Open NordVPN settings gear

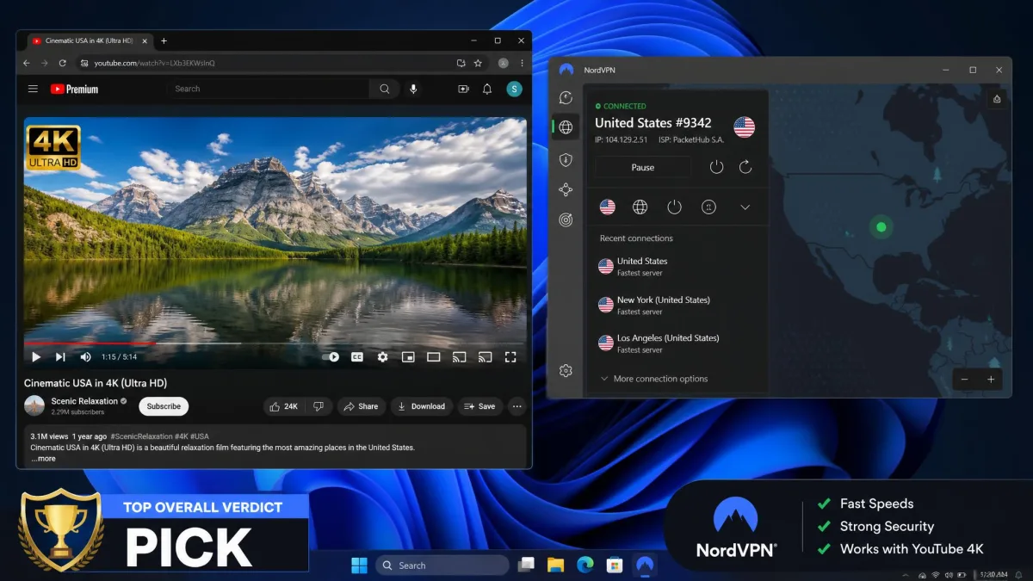coord(566,371)
